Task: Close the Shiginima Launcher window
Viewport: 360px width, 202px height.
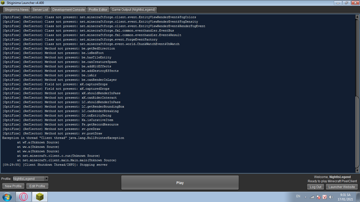Action: (355, 3)
